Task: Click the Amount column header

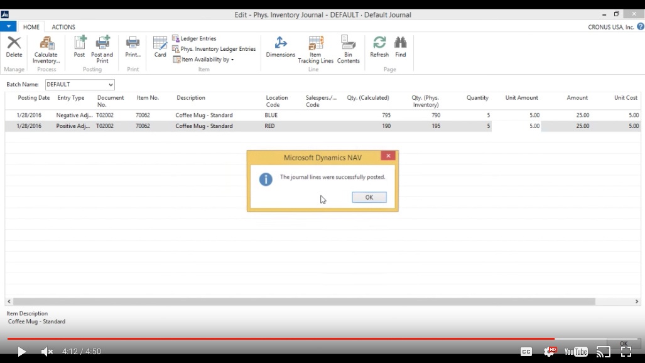Action: [577, 98]
